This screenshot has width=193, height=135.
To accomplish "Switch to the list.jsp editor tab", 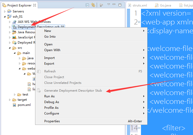I will (x=186, y=5).
